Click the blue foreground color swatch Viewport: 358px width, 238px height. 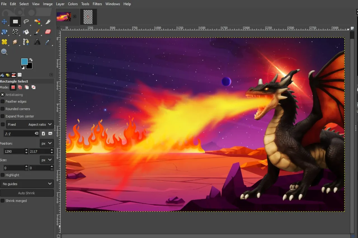[24, 61]
